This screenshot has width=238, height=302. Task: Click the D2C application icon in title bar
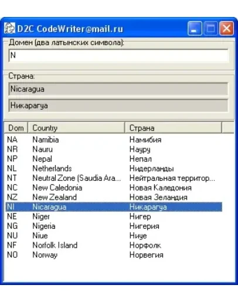[x=9, y=28]
